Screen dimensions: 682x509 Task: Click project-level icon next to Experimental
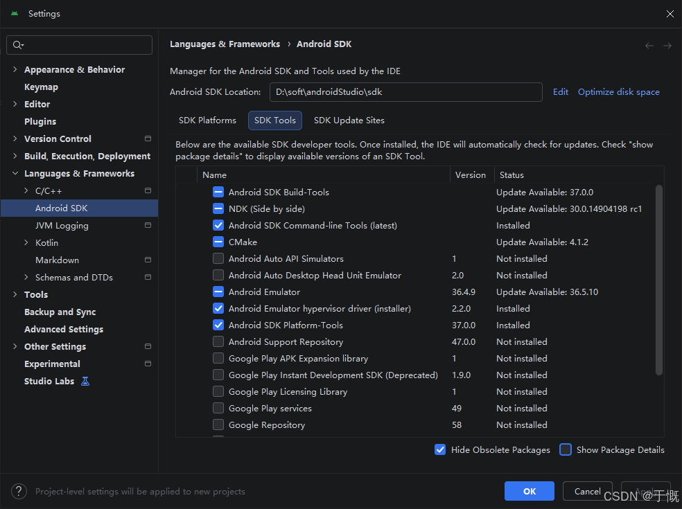click(x=148, y=364)
